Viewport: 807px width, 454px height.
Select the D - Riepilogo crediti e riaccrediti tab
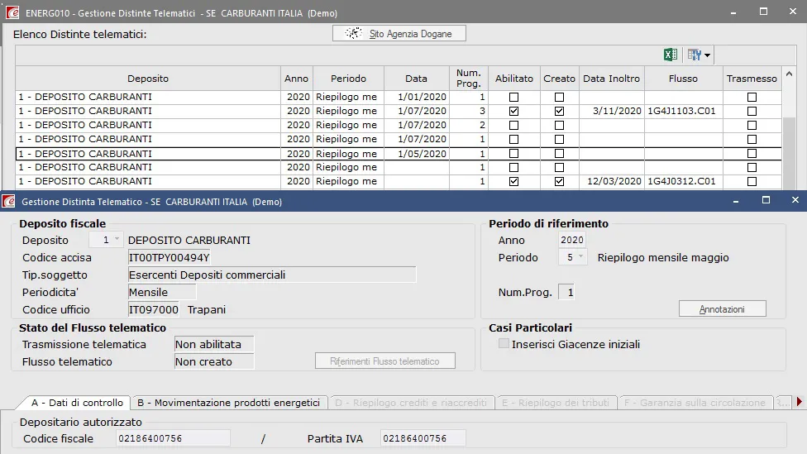[x=411, y=403]
